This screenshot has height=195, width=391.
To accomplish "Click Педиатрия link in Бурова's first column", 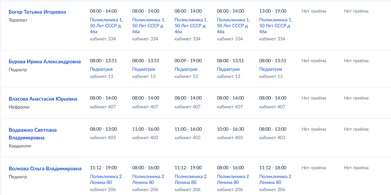I will pyautogui.click(x=101, y=69).
